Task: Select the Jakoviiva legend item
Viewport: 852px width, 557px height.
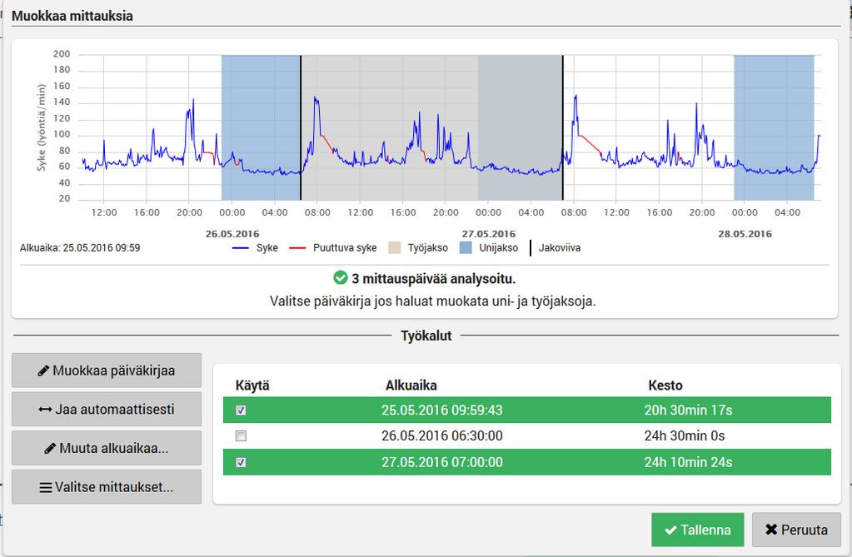Action: click(555, 248)
